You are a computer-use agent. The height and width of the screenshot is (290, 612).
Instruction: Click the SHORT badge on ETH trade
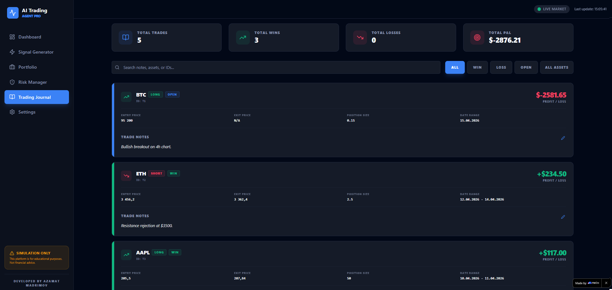point(157,174)
